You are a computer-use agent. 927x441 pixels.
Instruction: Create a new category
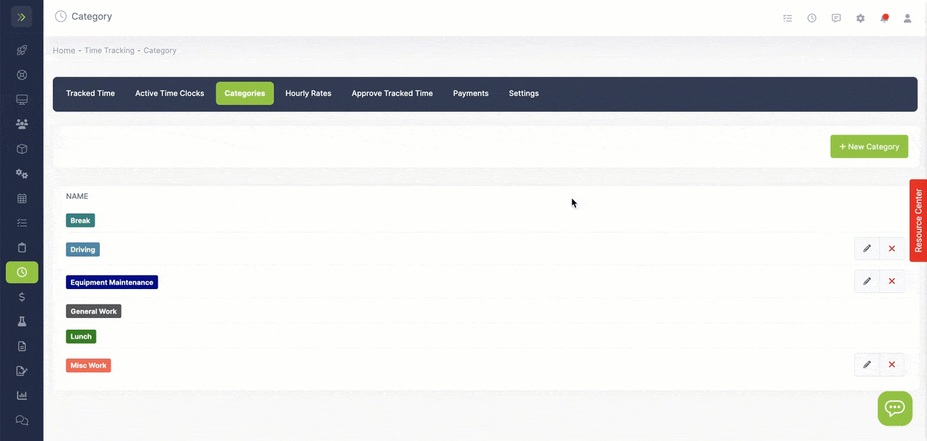pyautogui.click(x=869, y=146)
